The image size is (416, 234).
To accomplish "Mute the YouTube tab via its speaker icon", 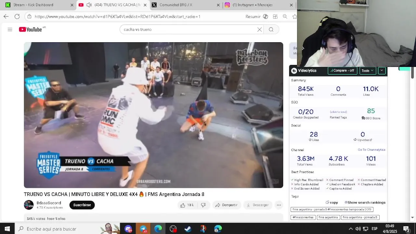I will 89,5.
